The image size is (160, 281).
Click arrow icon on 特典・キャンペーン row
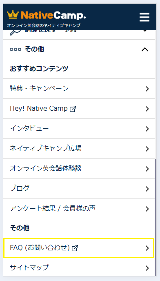(147, 89)
